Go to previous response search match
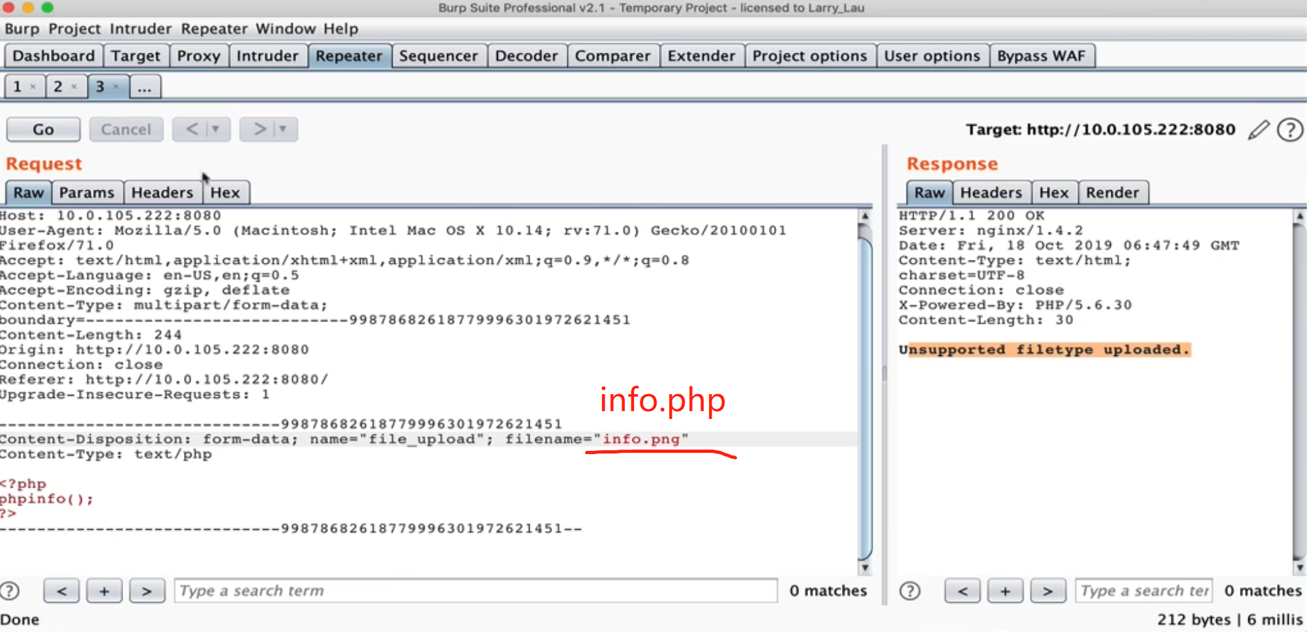1307x632 pixels. (x=963, y=591)
